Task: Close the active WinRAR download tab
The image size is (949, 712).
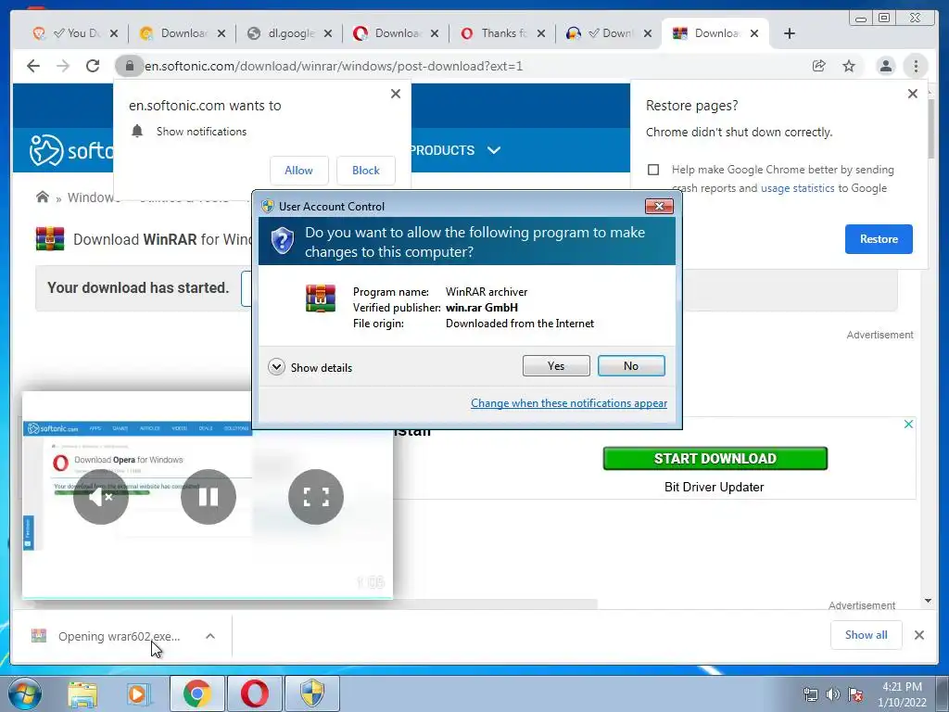Action: pos(754,33)
